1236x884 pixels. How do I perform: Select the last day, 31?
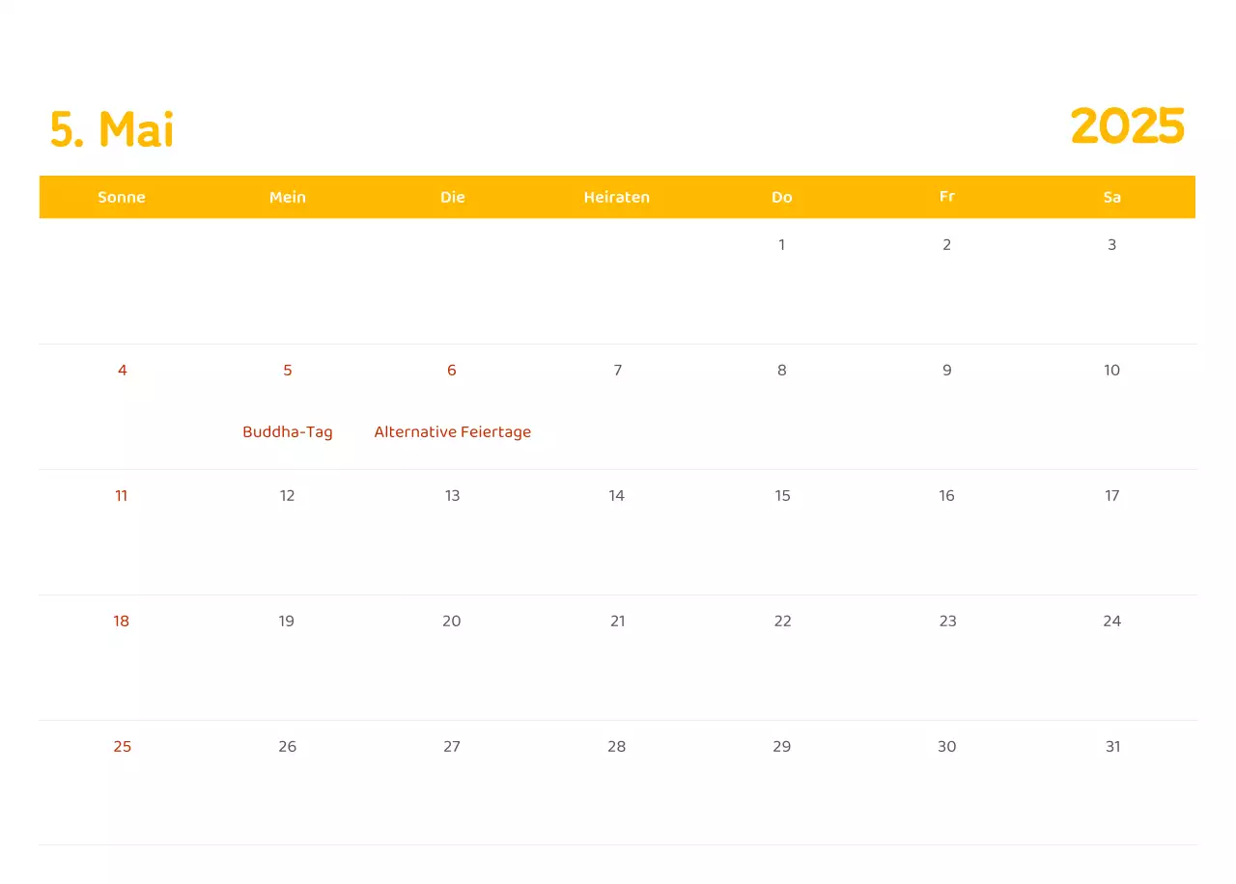1111,746
